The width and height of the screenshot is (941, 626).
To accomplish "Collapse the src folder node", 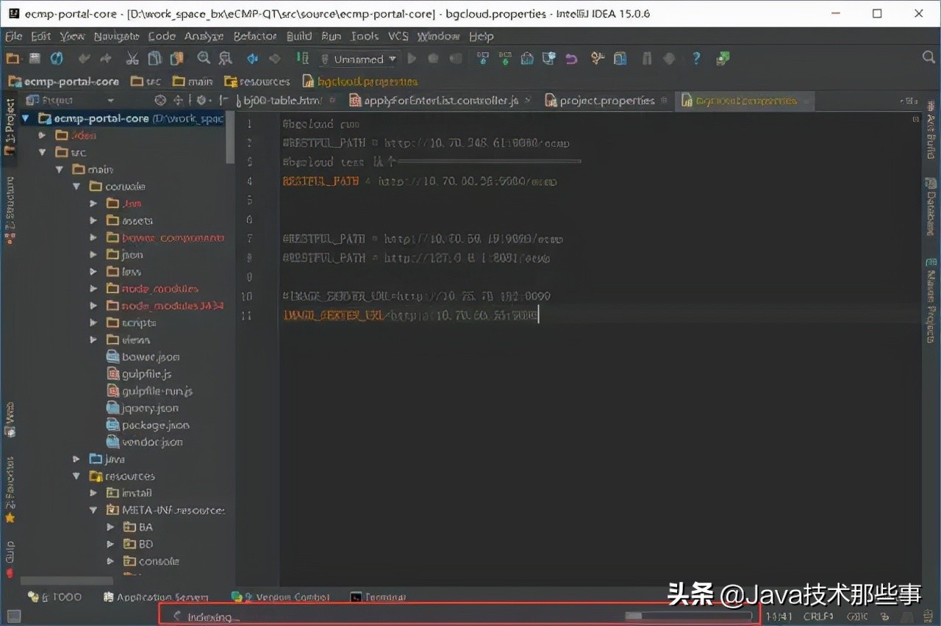I will pyautogui.click(x=42, y=152).
